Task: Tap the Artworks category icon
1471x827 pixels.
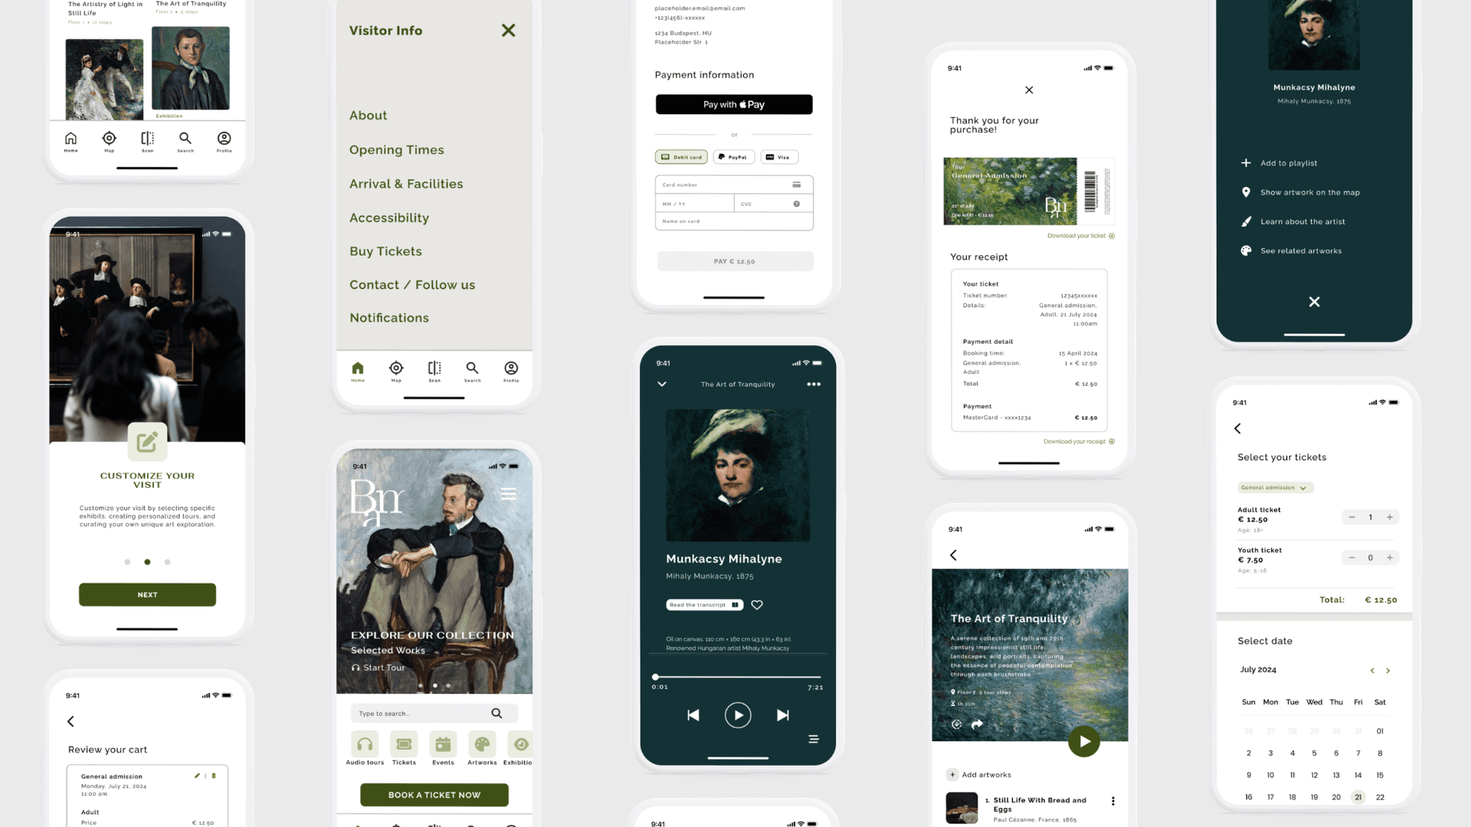Action: 482,745
